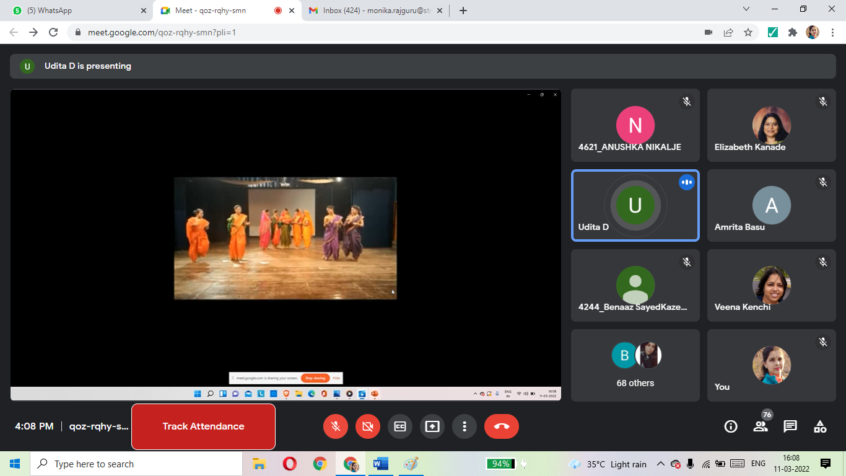Click the Track Attendance button
846x476 pixels.
[x=203, y=426]
